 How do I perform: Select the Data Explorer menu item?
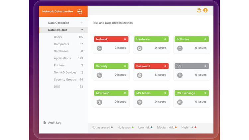tap(63, 30)
